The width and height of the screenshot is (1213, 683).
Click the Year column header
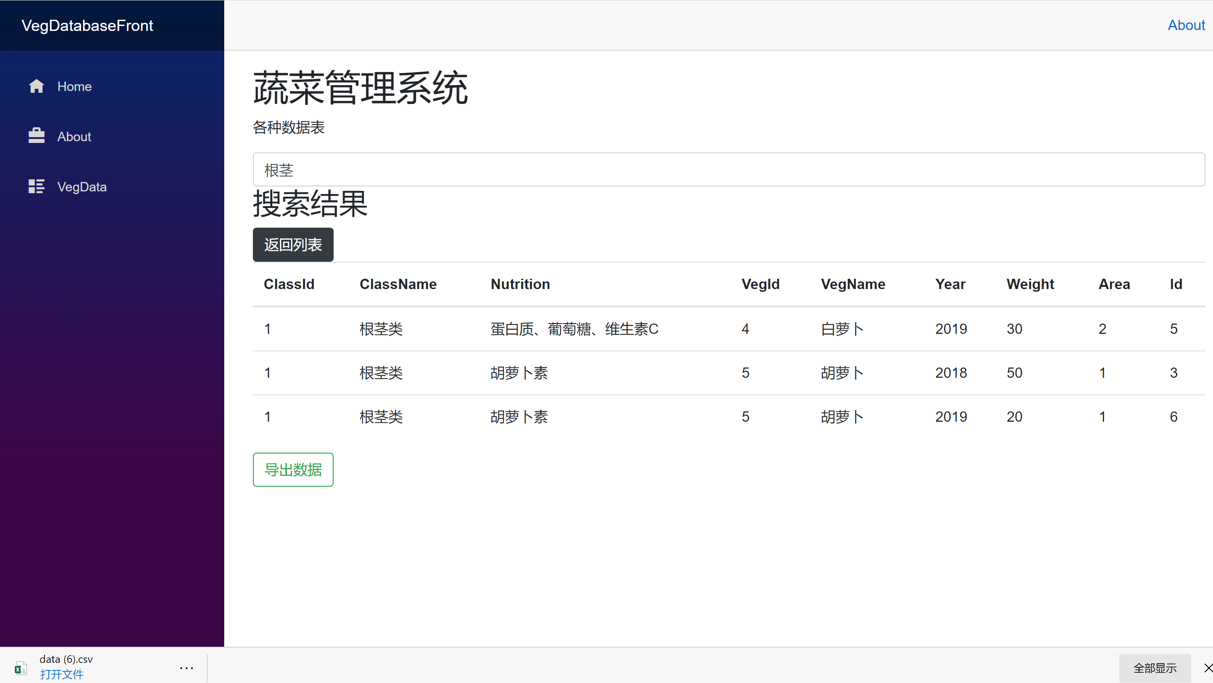coord(950,284)
